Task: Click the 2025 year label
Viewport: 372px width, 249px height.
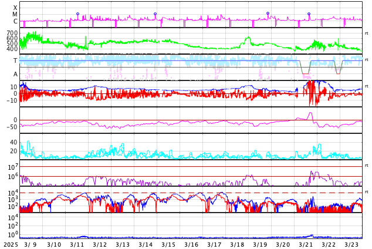Action: click(10, 244)
